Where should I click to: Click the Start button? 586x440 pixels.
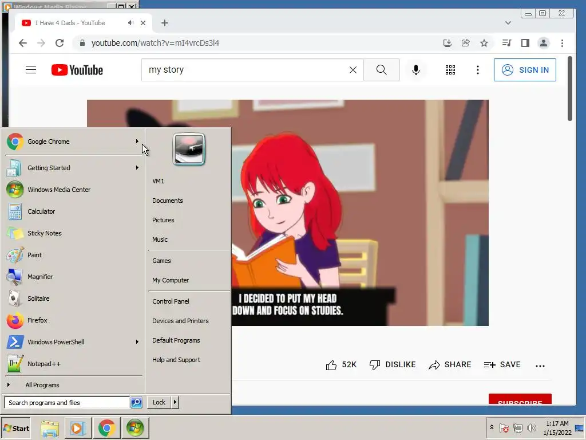(16, 428)
